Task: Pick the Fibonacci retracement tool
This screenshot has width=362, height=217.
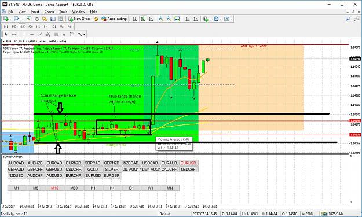Action: tap(56, 34)
